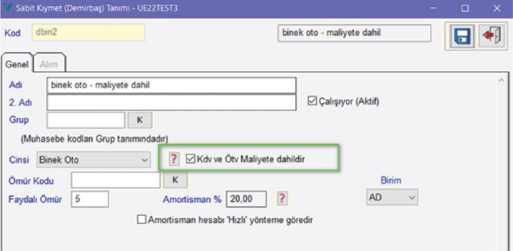Click the scrollbar up arrow on right
Viewport: 513px width, 251px height.
pyautogui.click(x=501, y=80)
